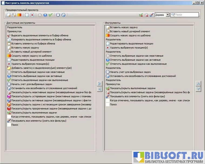Click the first clock icon in preview toolbar
205x164 pixels.
pyautogui.click(x=58, y=15)
